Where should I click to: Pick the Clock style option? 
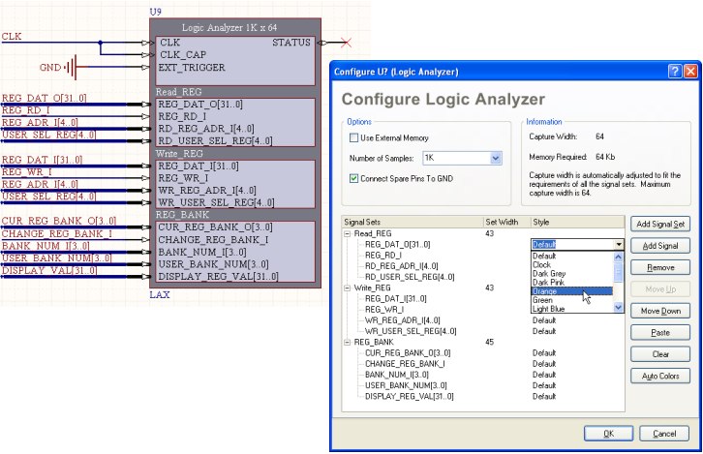[x=543, y=264]
